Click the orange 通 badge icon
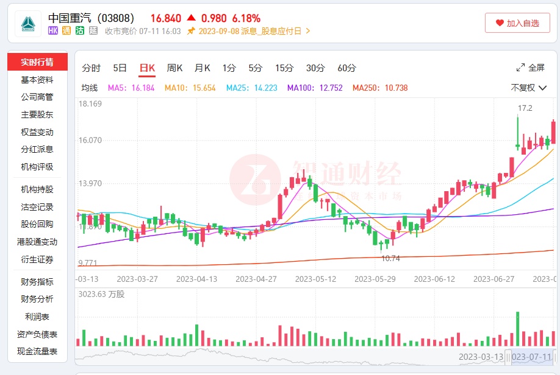Viewport: 560px width, 375px height. [66, 31]
